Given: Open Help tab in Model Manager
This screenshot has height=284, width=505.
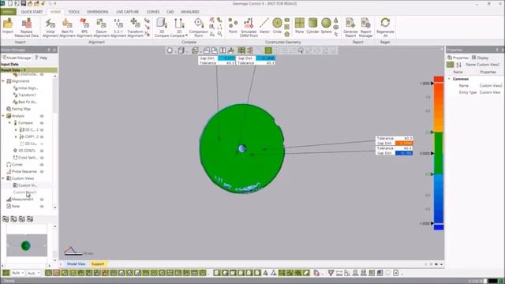Looking at the screenshot, I should [x=41, y=58].
